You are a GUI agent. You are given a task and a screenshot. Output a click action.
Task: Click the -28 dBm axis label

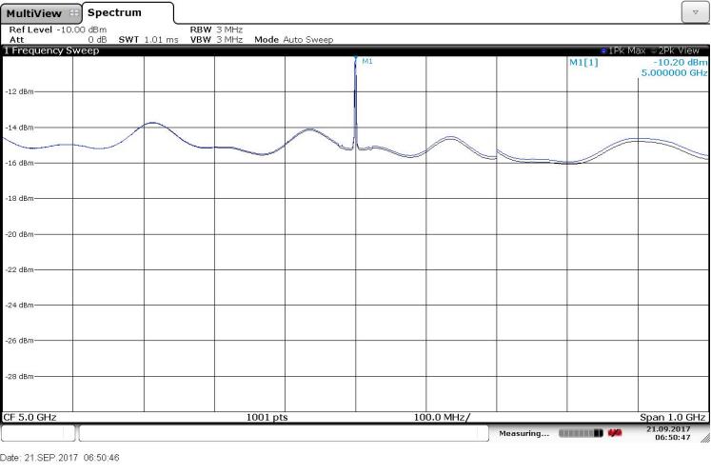coord(19,376)
